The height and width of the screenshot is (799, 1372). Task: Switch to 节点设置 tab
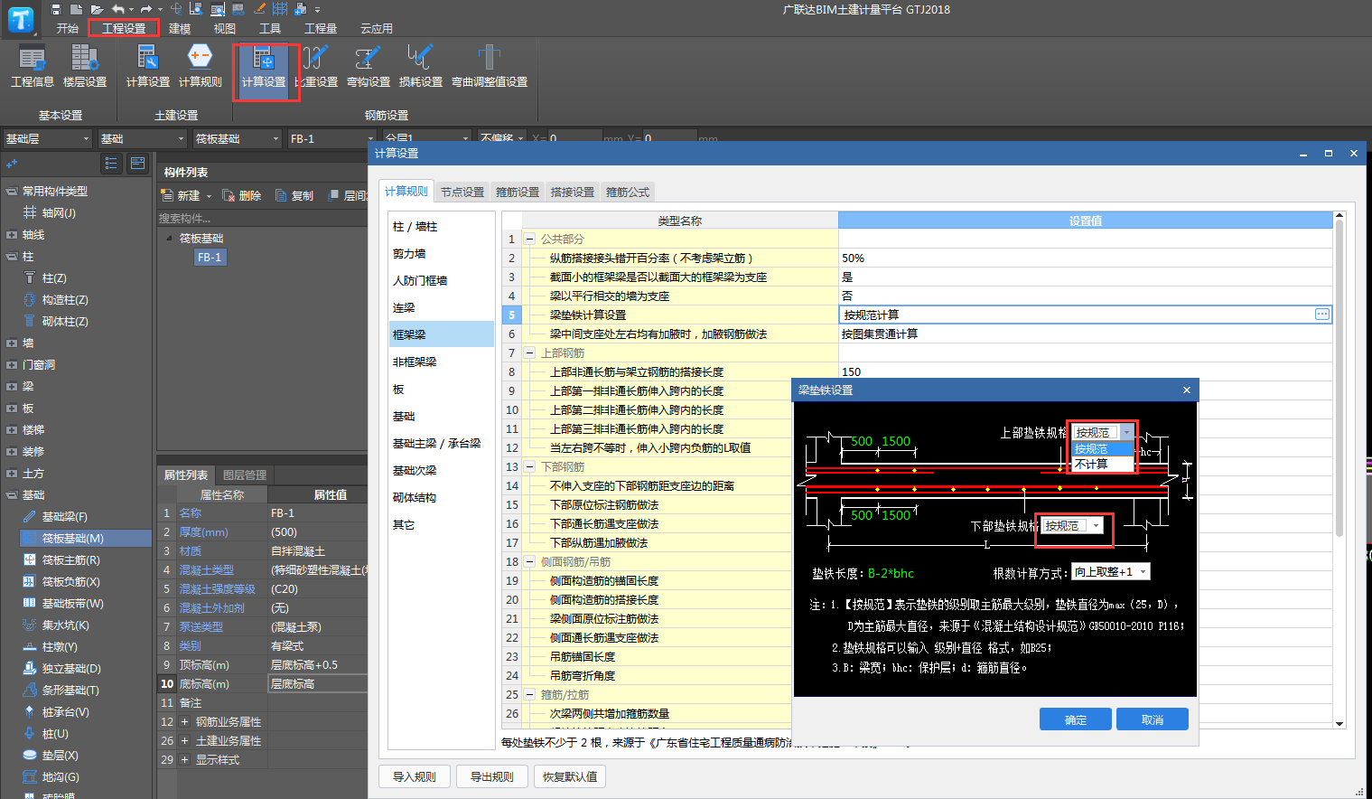tap(462, 192)
